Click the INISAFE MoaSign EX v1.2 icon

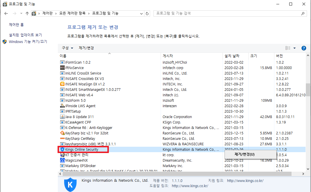click(x=62, y=84)
